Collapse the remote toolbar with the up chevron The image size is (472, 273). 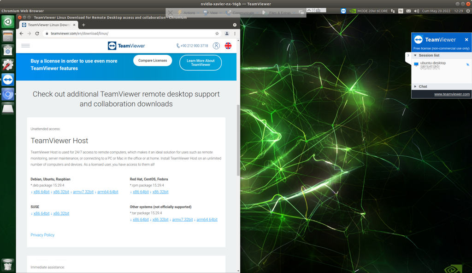point(309,10)
